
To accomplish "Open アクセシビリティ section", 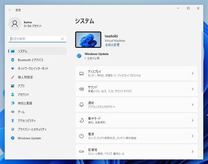I will (x=37, y=121).
